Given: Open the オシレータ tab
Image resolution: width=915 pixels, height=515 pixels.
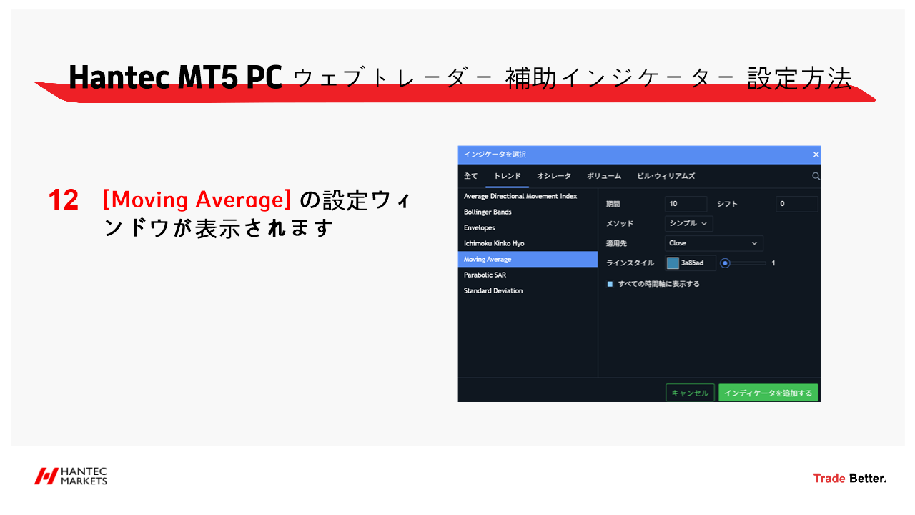Looking at the screenshot, I should [554, 176].
